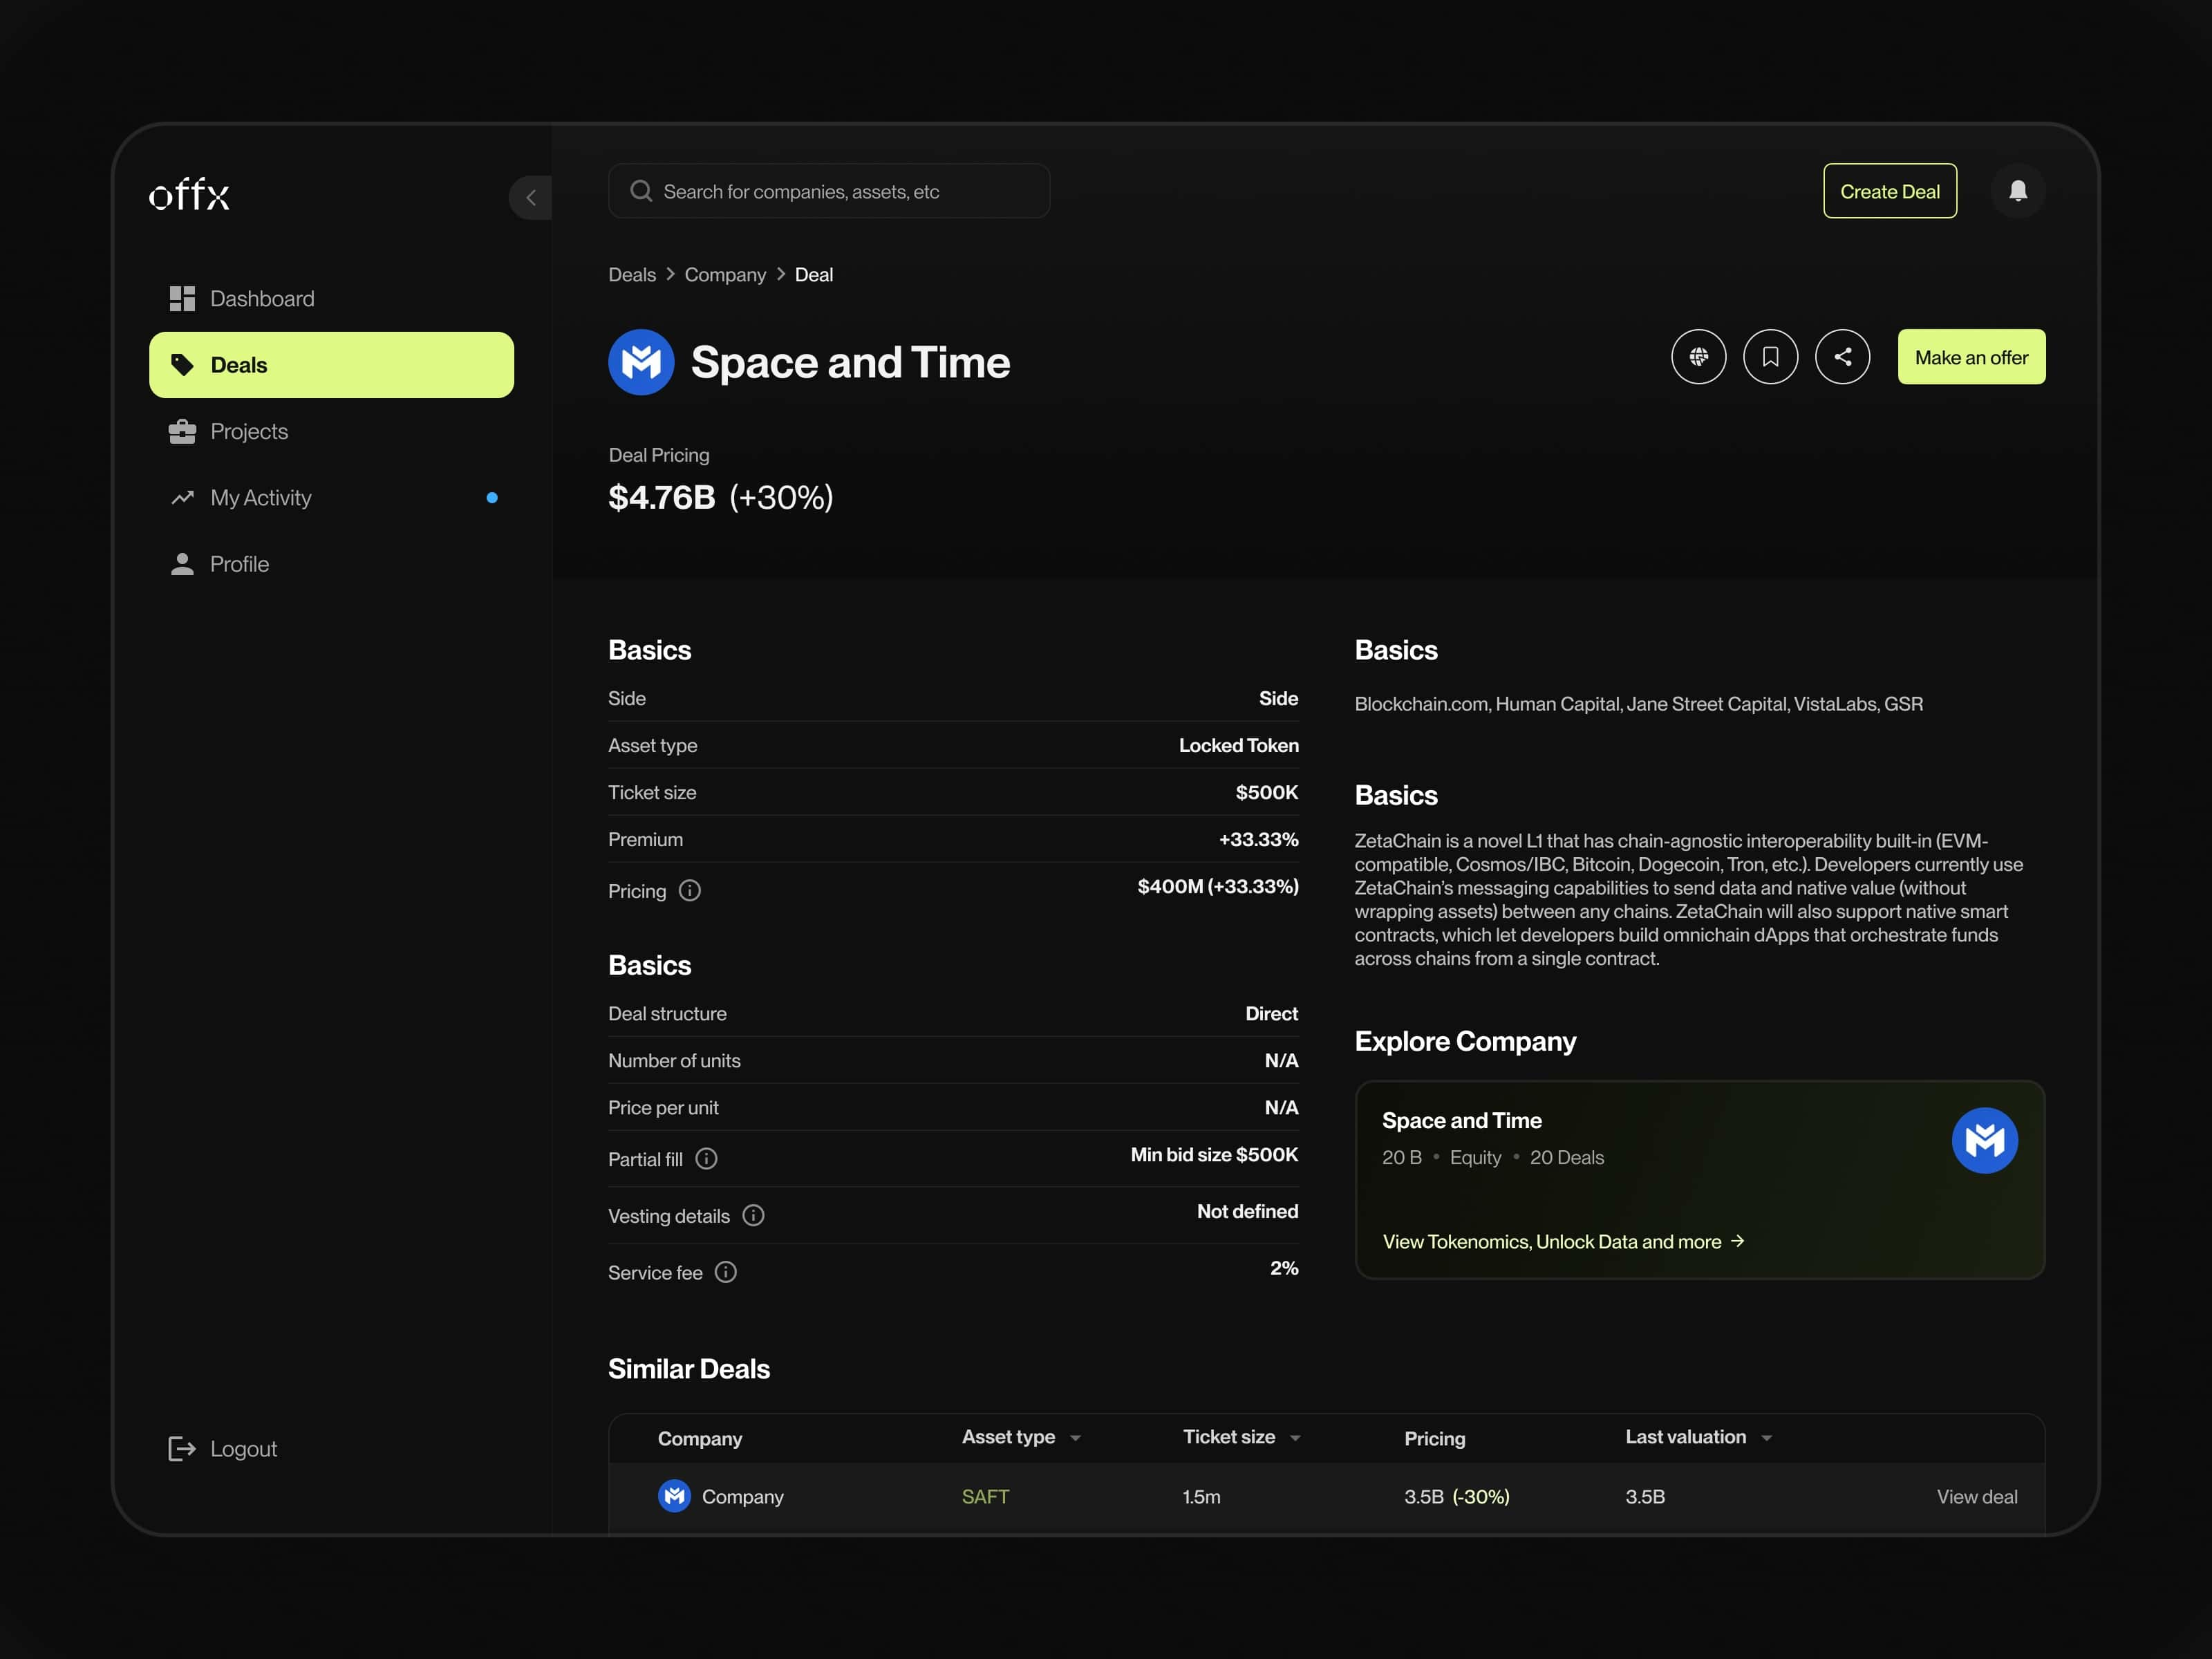
Task: Click the Make an offer button
Action: coord(1972,357)
